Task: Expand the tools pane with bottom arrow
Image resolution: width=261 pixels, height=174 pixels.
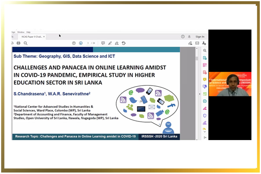Action: (x=205, y=137)
